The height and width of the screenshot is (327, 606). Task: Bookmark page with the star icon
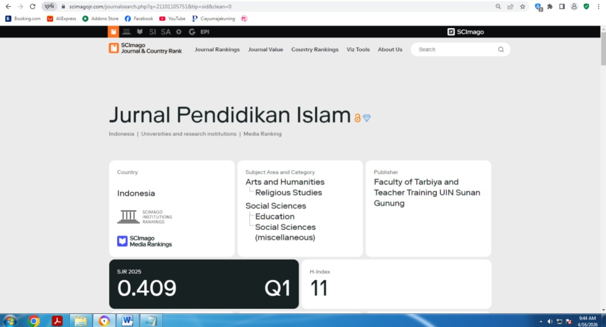(x=523, y=6)
